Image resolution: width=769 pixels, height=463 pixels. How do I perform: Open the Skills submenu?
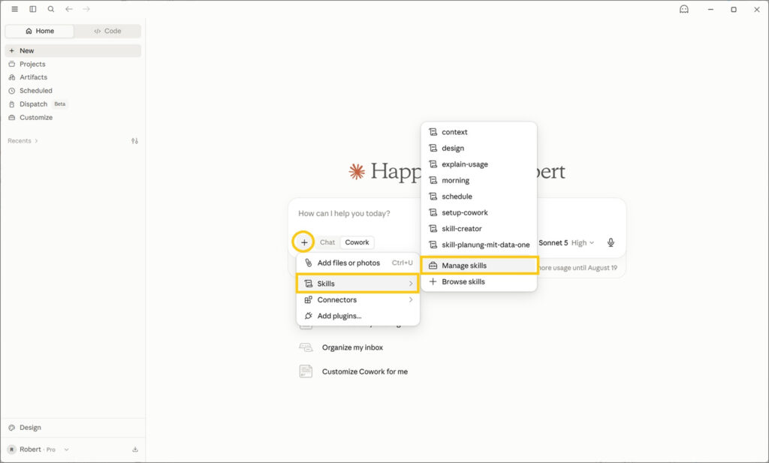358,284
